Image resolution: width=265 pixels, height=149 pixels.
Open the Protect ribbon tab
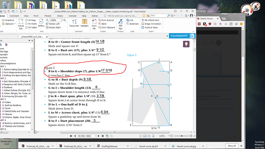pyautogui.click(x=48, y=16)
